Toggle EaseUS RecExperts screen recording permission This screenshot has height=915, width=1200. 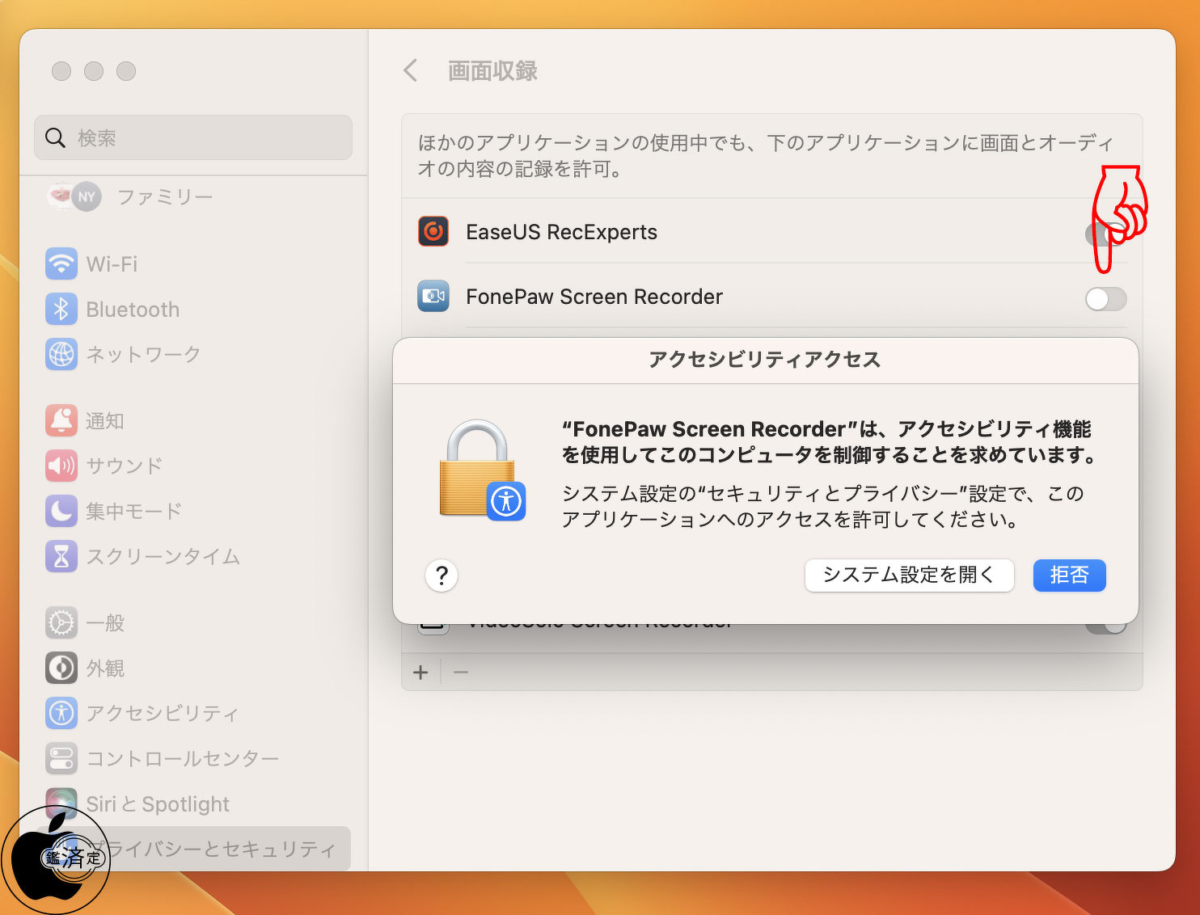coord(1105,234)
